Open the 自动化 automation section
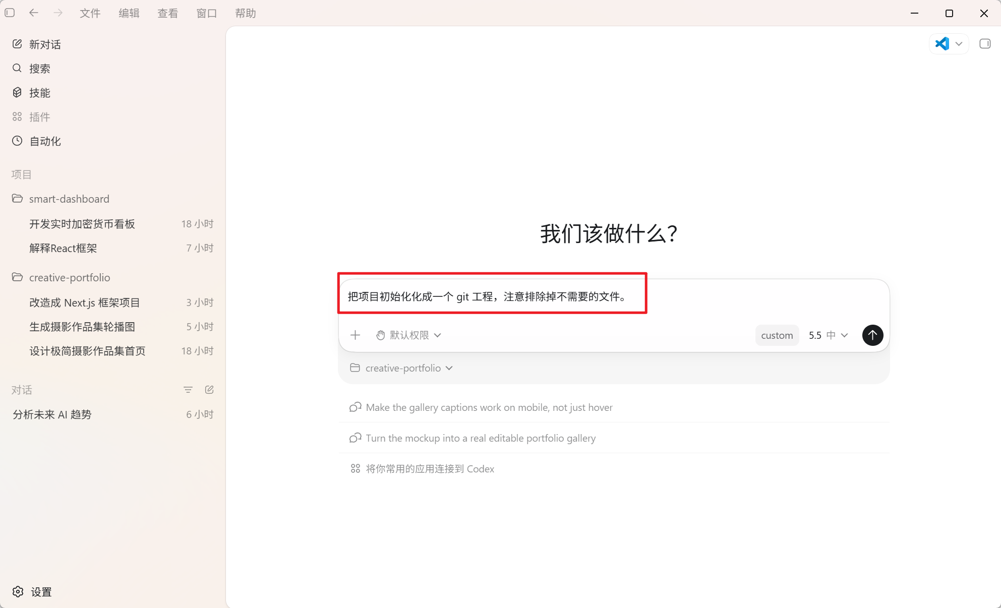This screenshot has width=1001, height=608. tap(113, 141)
